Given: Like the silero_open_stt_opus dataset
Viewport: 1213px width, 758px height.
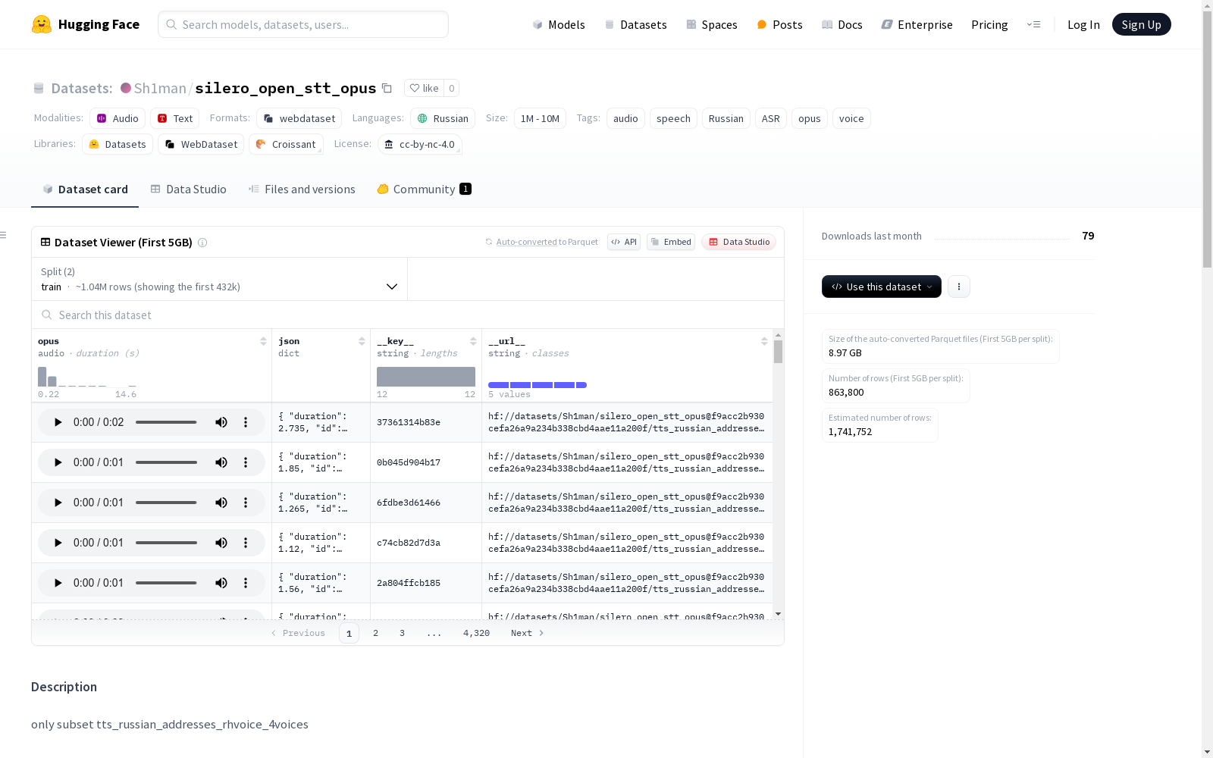Looking at the screenshot, I should (424, 88).
